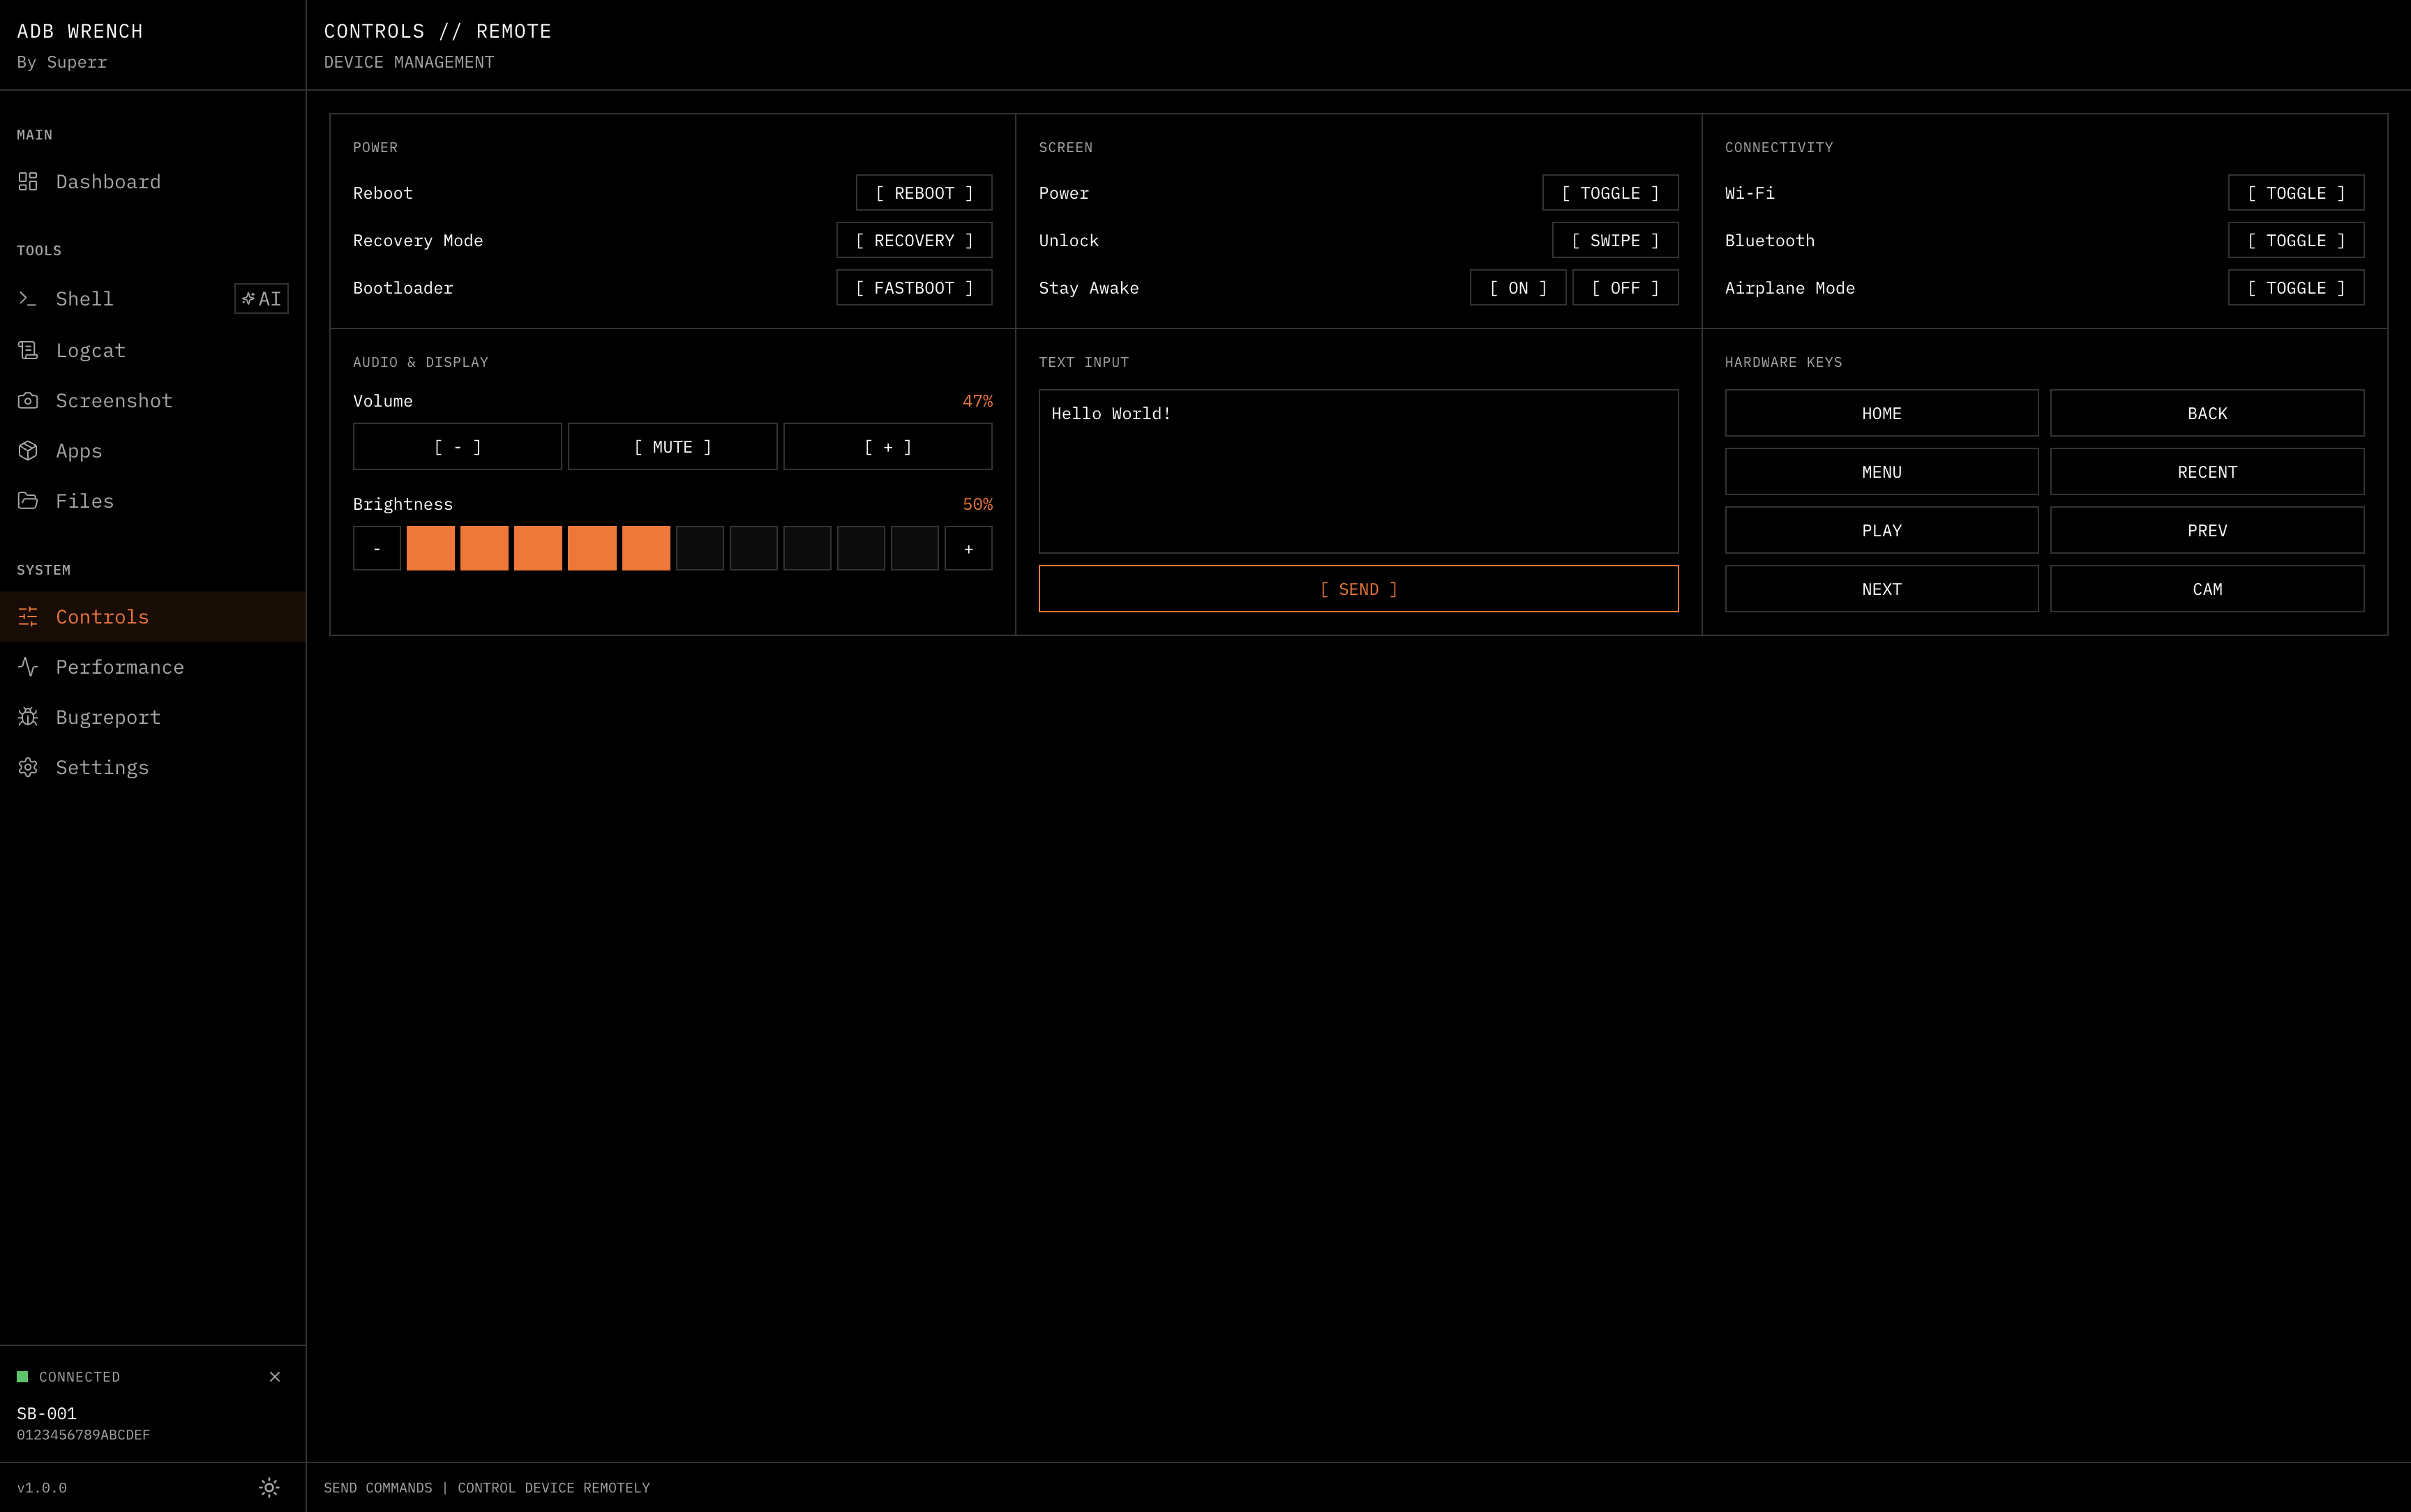Capture a device Screenshot

(114, 400)
